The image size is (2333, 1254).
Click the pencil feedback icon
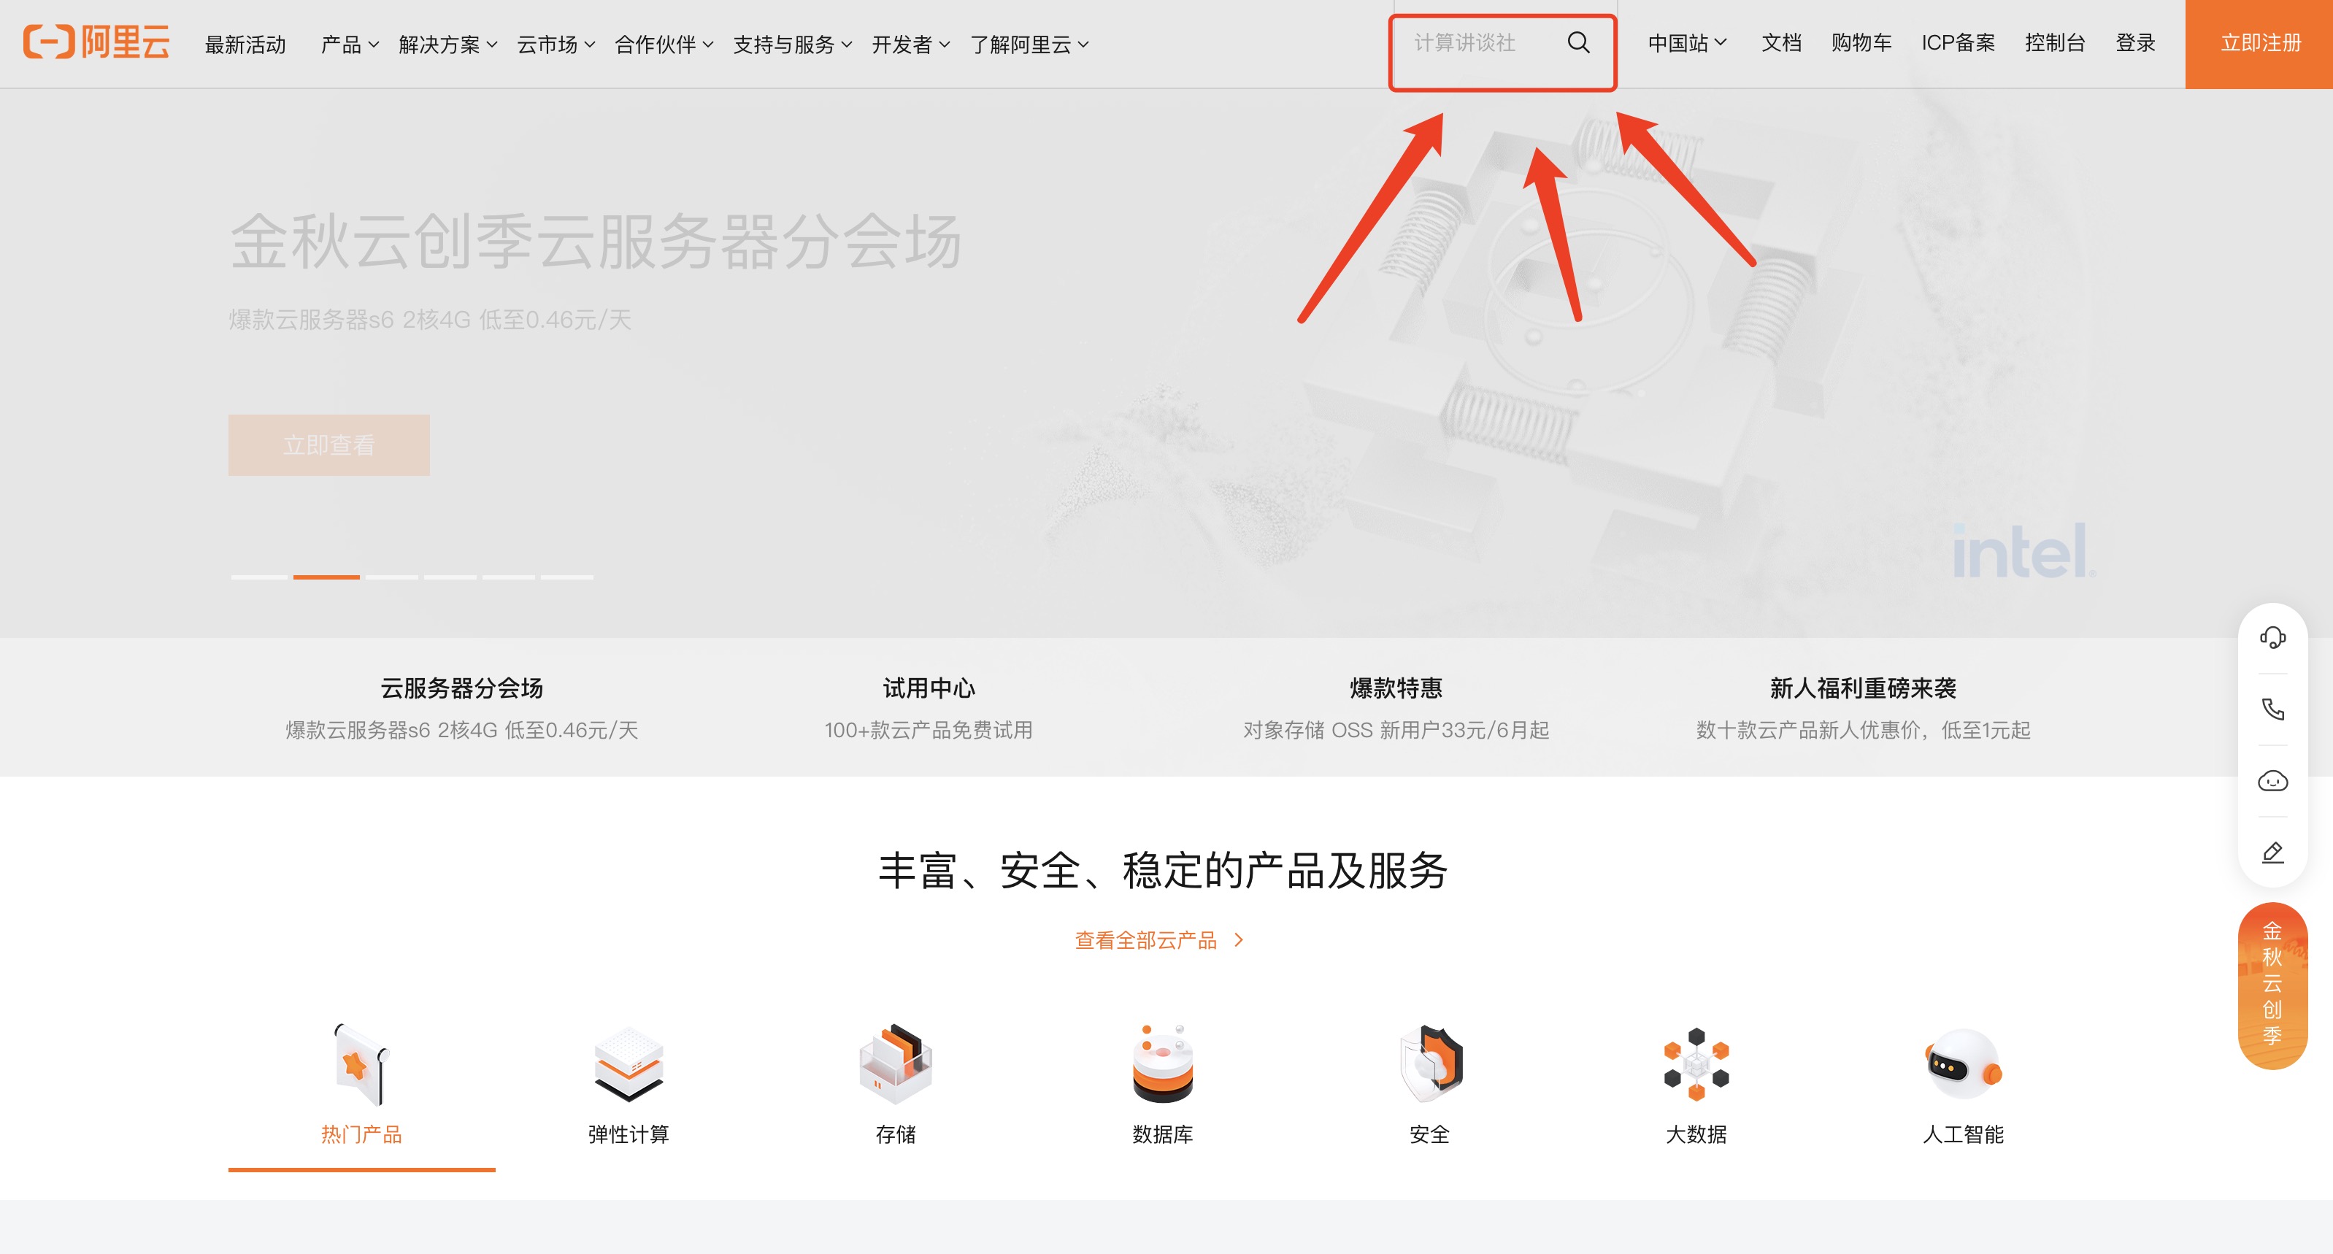point(2272,852)
